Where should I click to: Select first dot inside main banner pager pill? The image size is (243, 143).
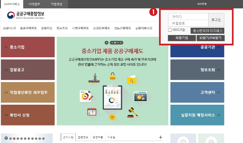pos(112,43)
